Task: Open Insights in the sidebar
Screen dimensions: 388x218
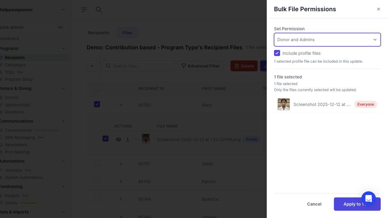Action: coord(12,196)
